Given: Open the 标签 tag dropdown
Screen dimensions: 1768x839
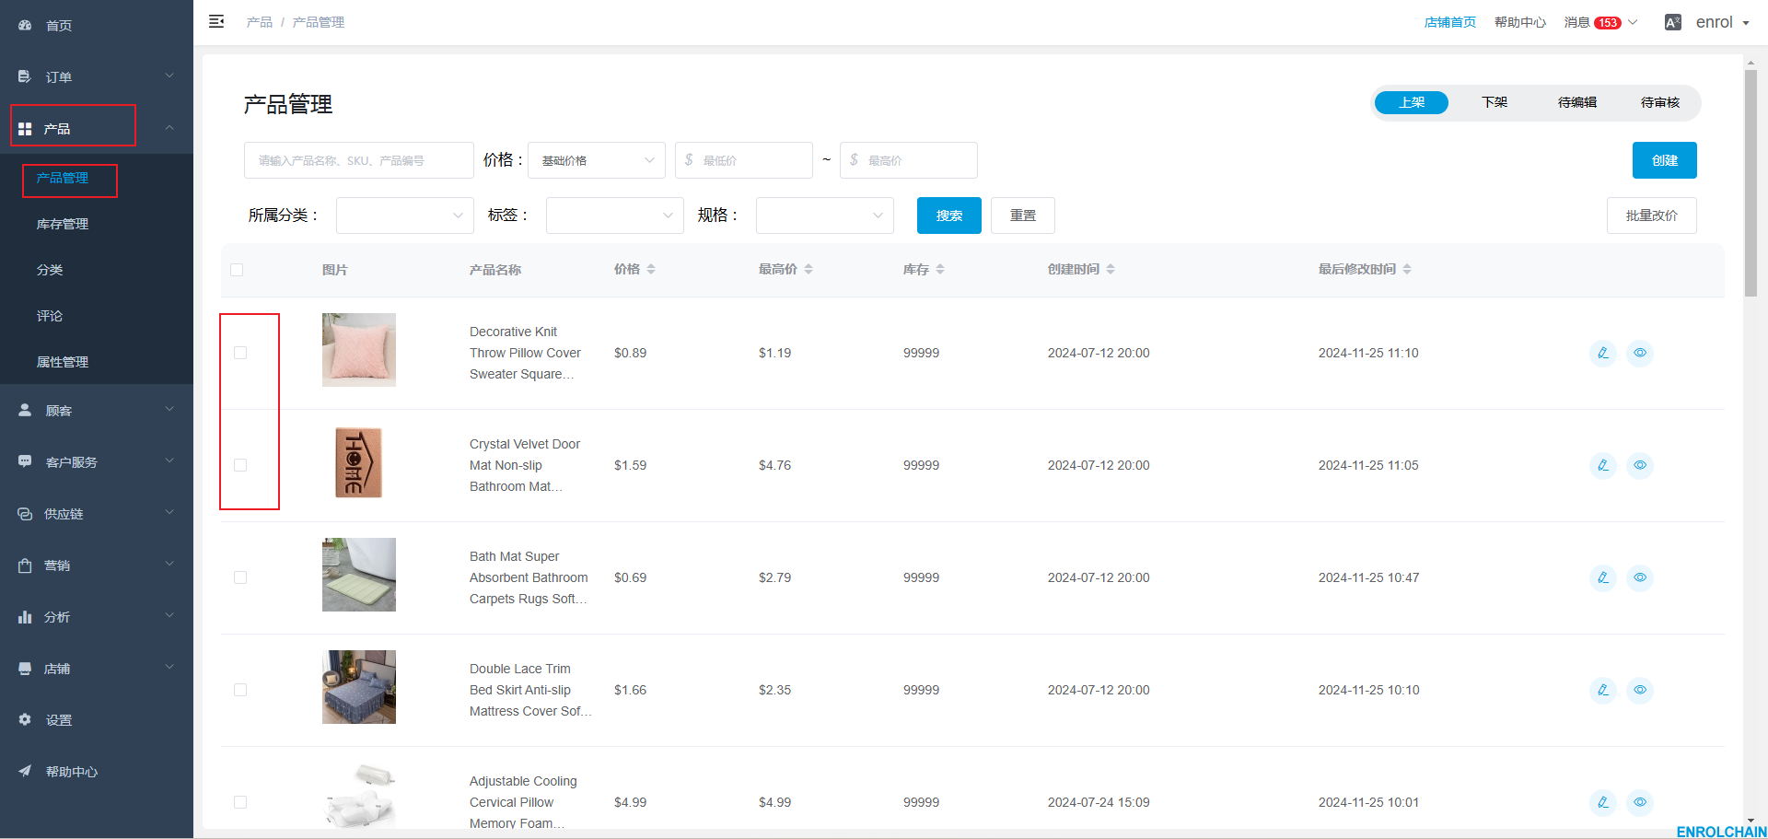Looking at the screenshot, I should coord(615,216).
